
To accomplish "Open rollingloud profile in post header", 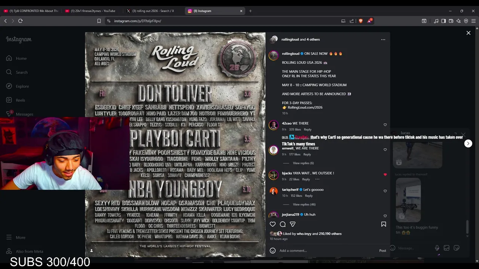I will (x=290, y=40).
